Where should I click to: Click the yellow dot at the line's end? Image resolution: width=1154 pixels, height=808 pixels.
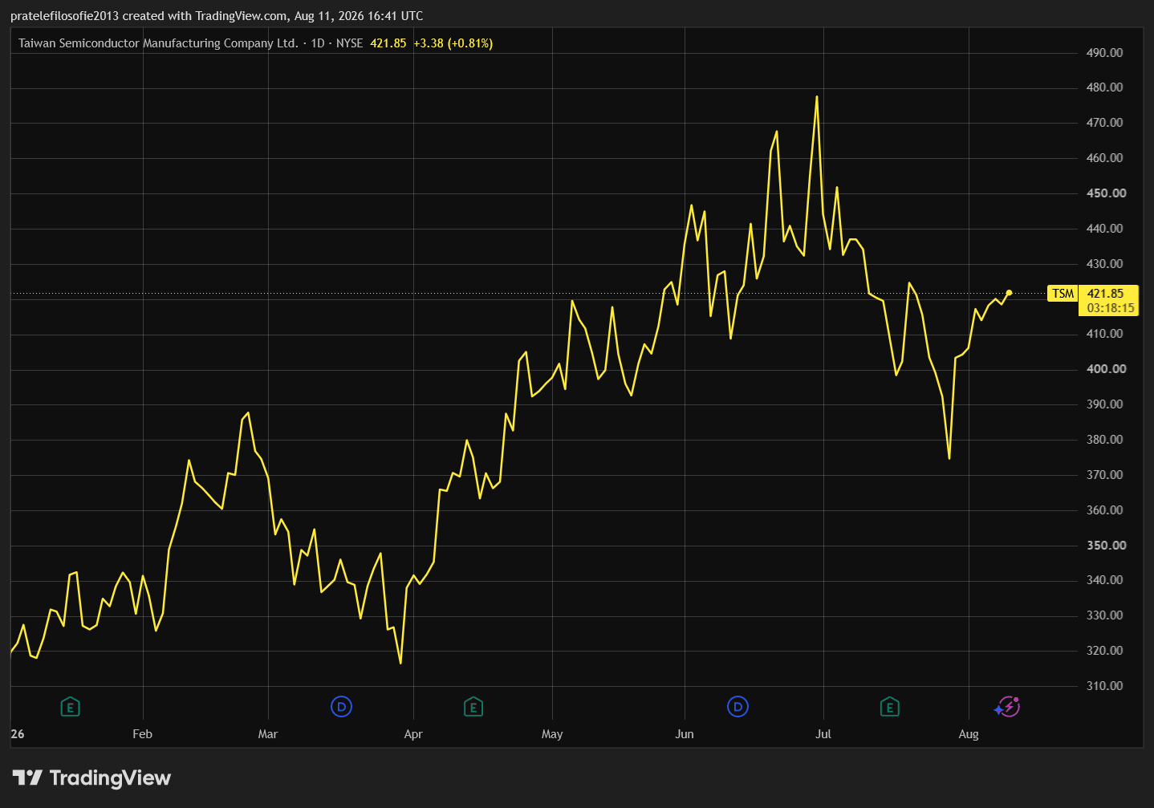[1009, 293]
